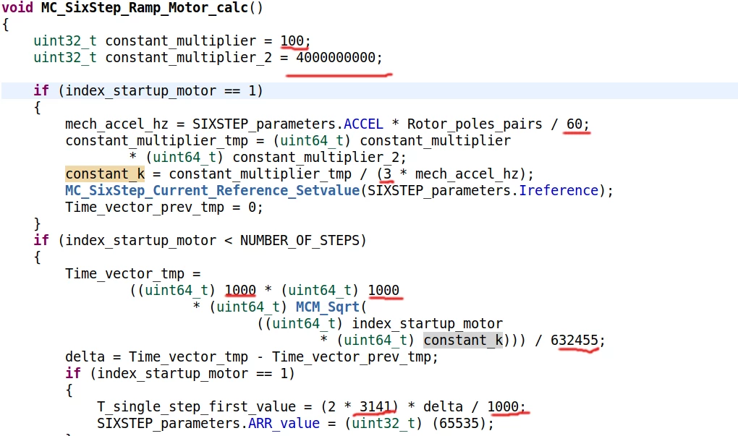Click the highlighted constant_k assignment identifier
This screenshot has width=738, height=436.
105,174
